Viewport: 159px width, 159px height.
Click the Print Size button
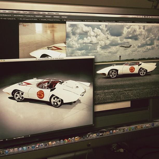[x=64, y=17]
